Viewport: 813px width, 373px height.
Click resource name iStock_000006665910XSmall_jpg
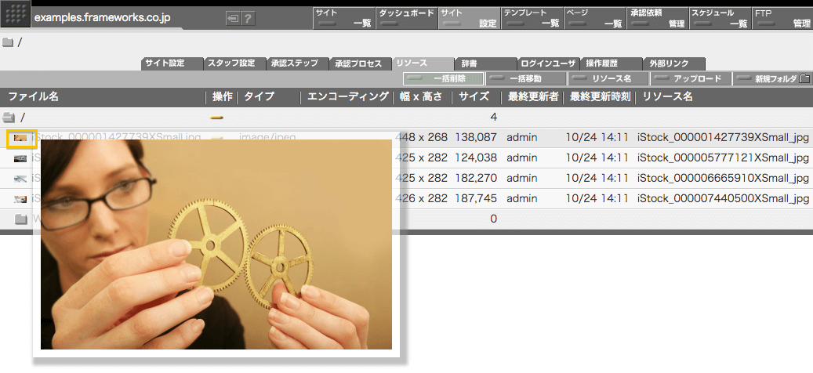tap(724, 178)
